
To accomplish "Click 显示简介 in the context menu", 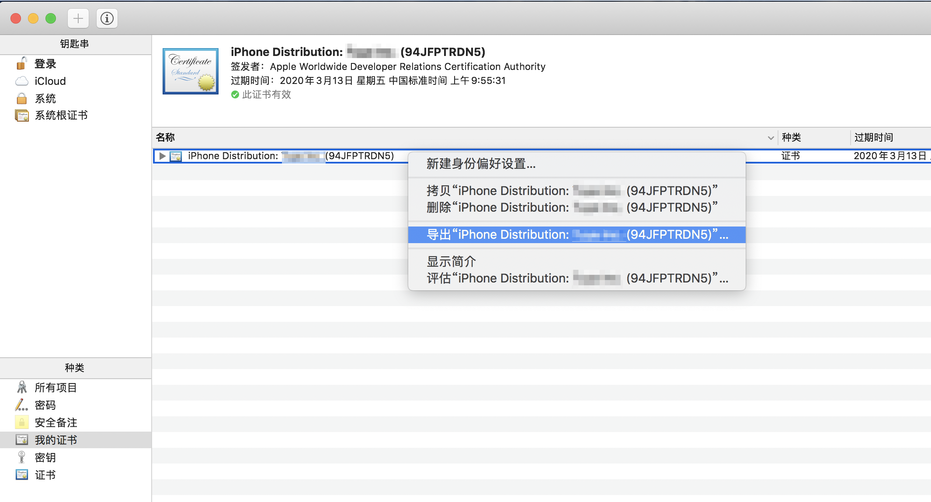I will pos(451,261).
